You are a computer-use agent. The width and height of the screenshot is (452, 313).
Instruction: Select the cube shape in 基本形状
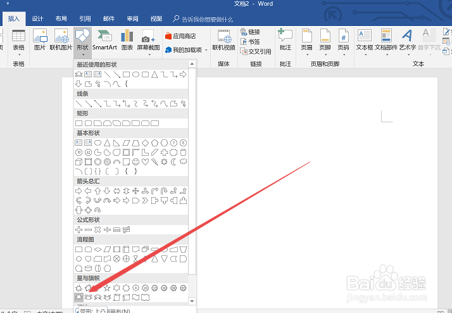coord(78,162)
